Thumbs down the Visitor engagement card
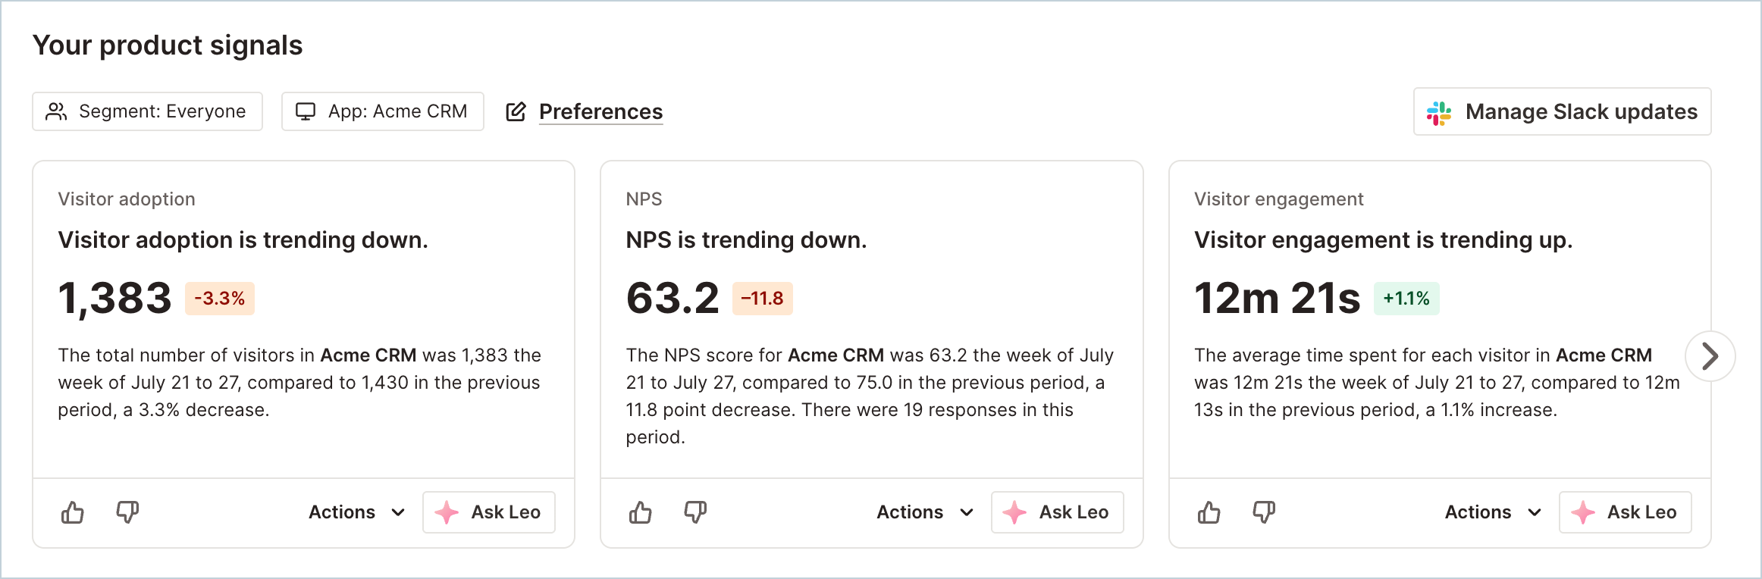The height and width of the screenshot is (579, 1762). (1264, 513)
